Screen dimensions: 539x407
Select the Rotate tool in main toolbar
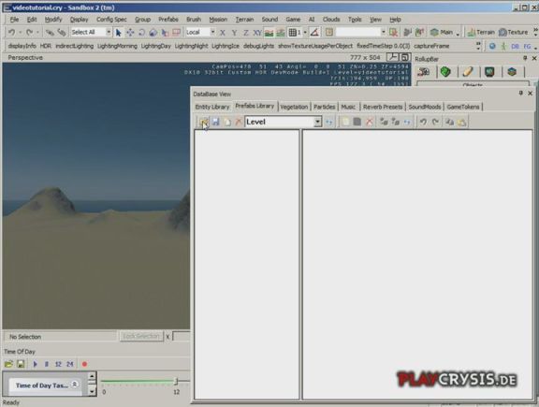(x=141, y=33)
